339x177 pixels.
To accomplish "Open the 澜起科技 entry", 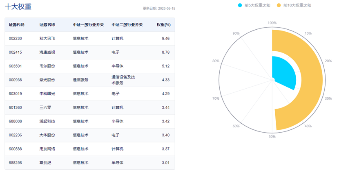I will pyautogui.click(x=47, y=122).
